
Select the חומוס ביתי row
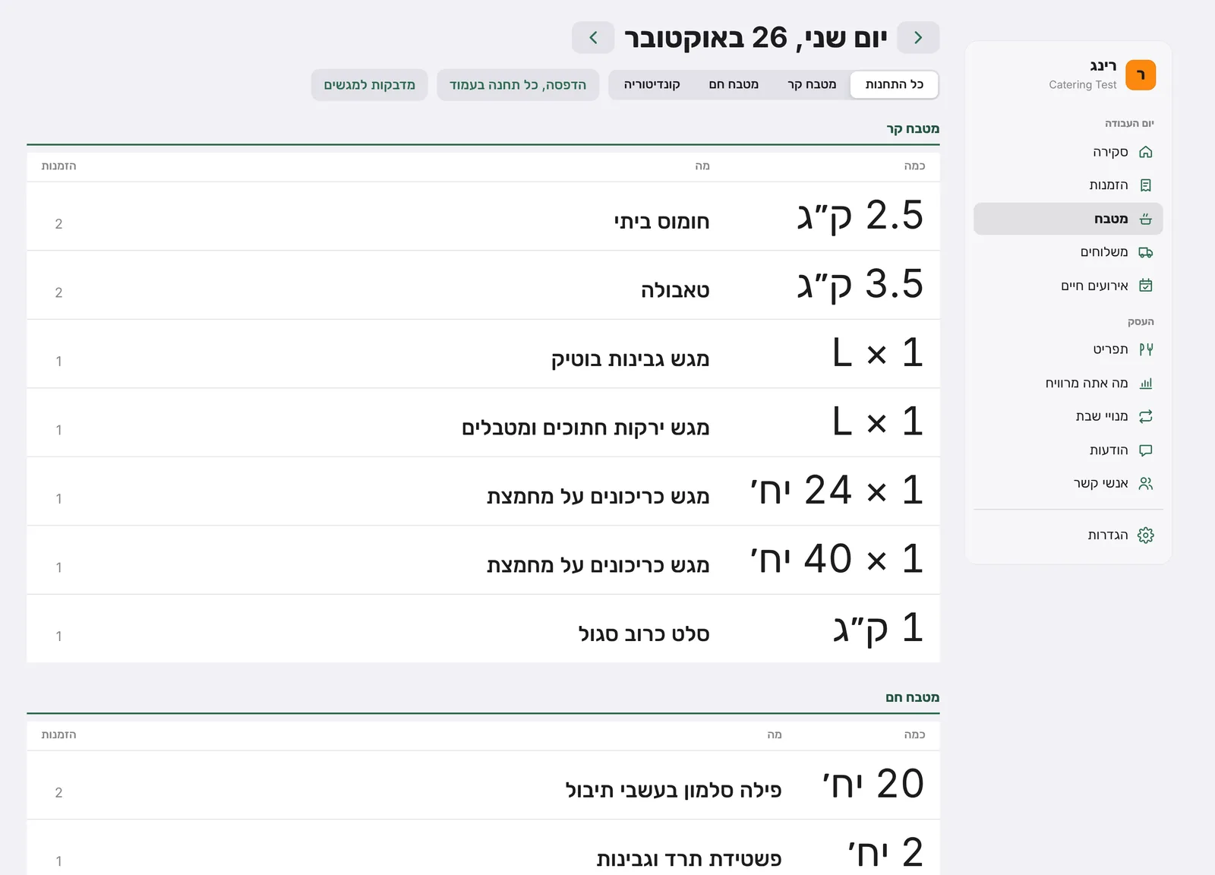pyautogui.click(x=483, y=216)
